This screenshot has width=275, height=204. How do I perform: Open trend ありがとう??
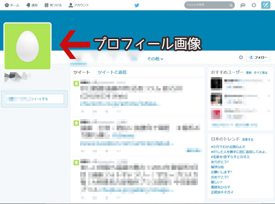click(x=220, y=162)
